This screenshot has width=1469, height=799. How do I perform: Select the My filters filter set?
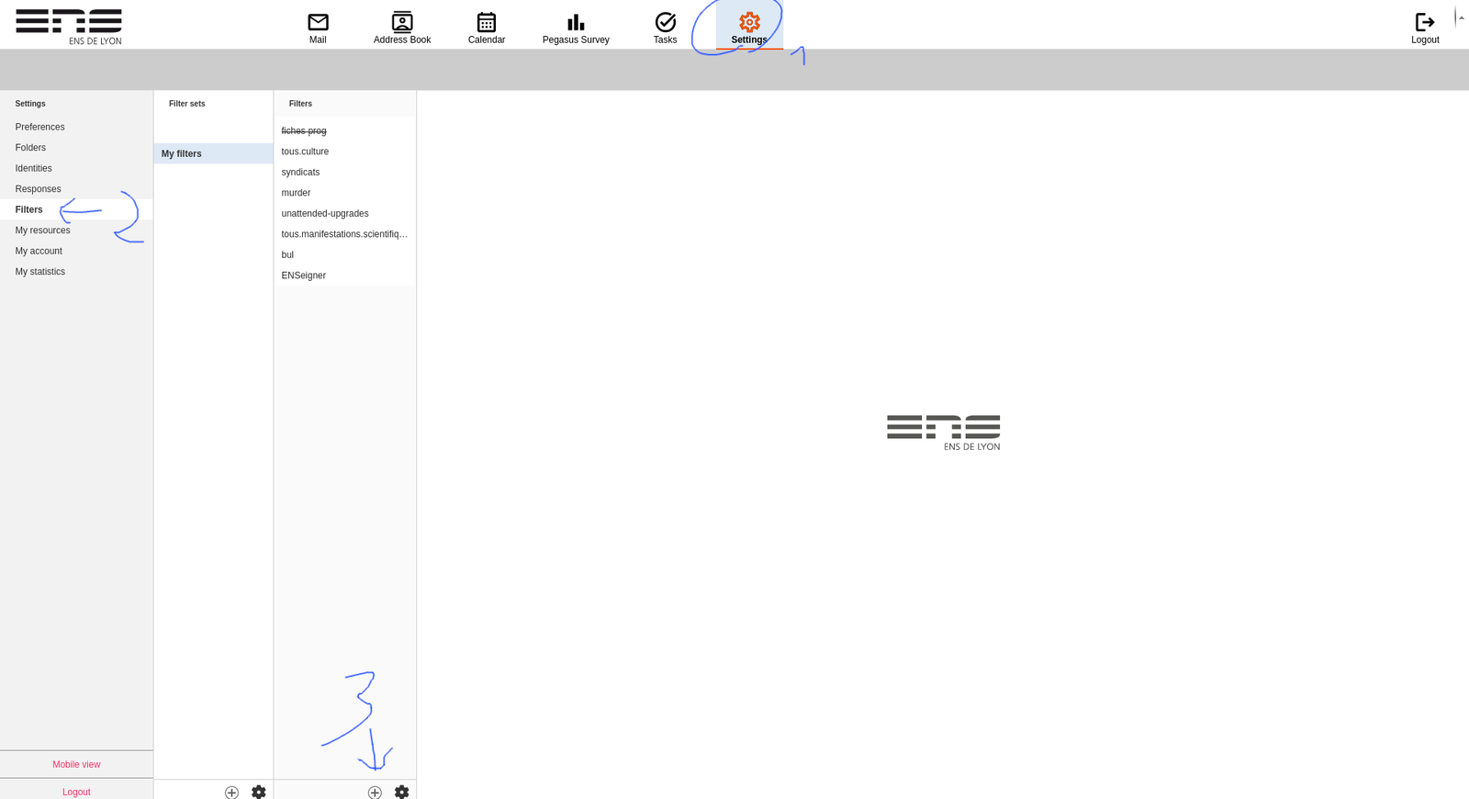tap(182, 153)
